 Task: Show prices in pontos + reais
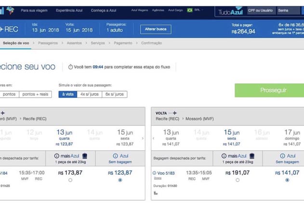tap(35, 95)
